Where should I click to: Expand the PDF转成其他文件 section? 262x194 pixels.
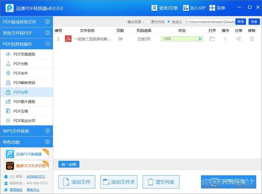(27, 22)
